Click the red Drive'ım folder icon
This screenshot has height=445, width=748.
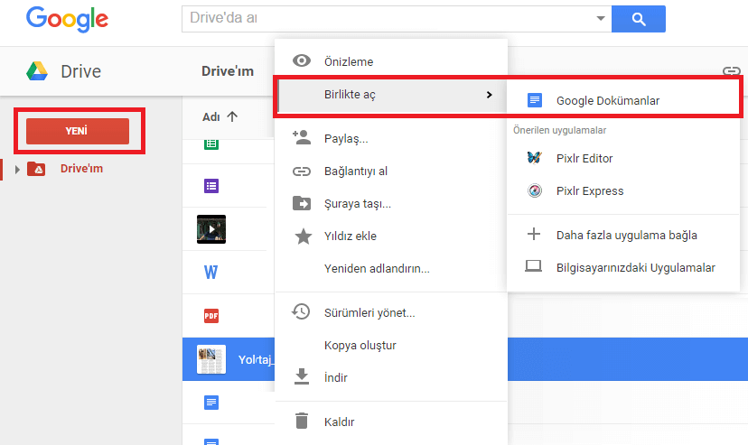coord(36,169)
